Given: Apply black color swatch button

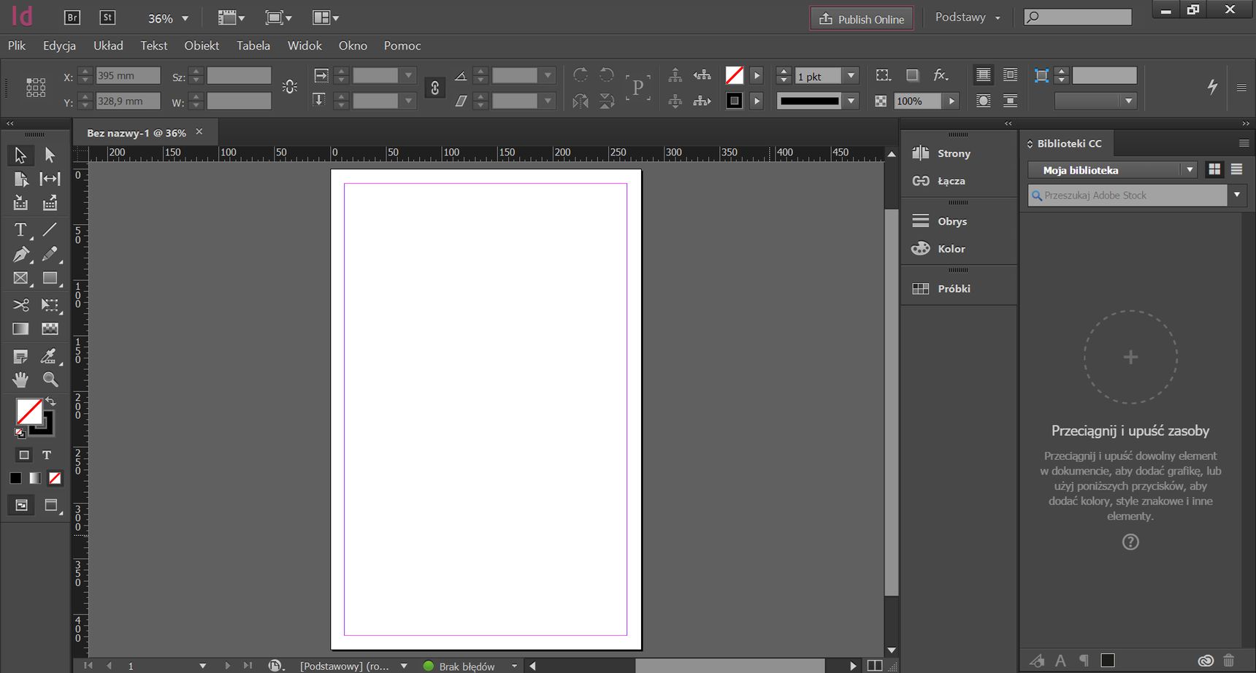Looking at the screenshot, I should pos(15,478).
